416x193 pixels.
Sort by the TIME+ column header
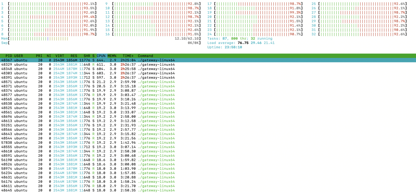coord(128,56)
